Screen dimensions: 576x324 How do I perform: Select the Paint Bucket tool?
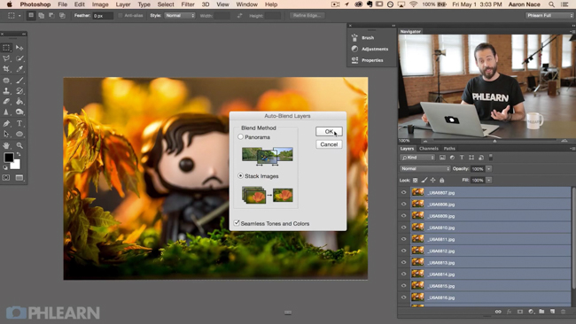tap(19, 102)
